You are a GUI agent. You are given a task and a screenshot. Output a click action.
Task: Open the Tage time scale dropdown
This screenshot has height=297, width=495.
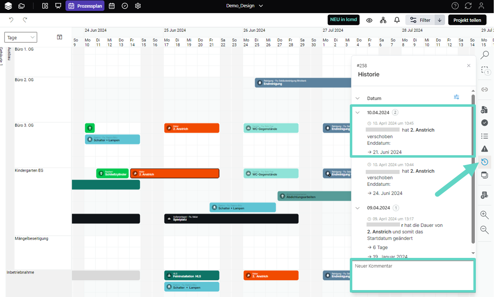pyautogui.click(x=21, y=37)
